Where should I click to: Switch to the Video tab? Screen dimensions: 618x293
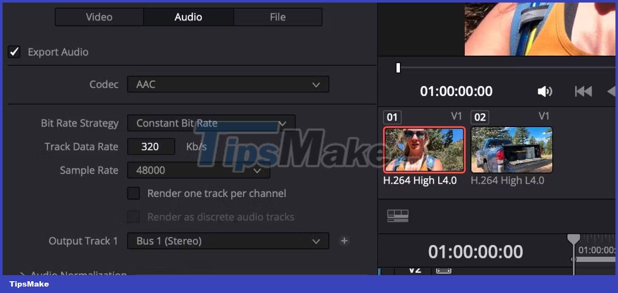pyautogui.click(x=99, y=17)
